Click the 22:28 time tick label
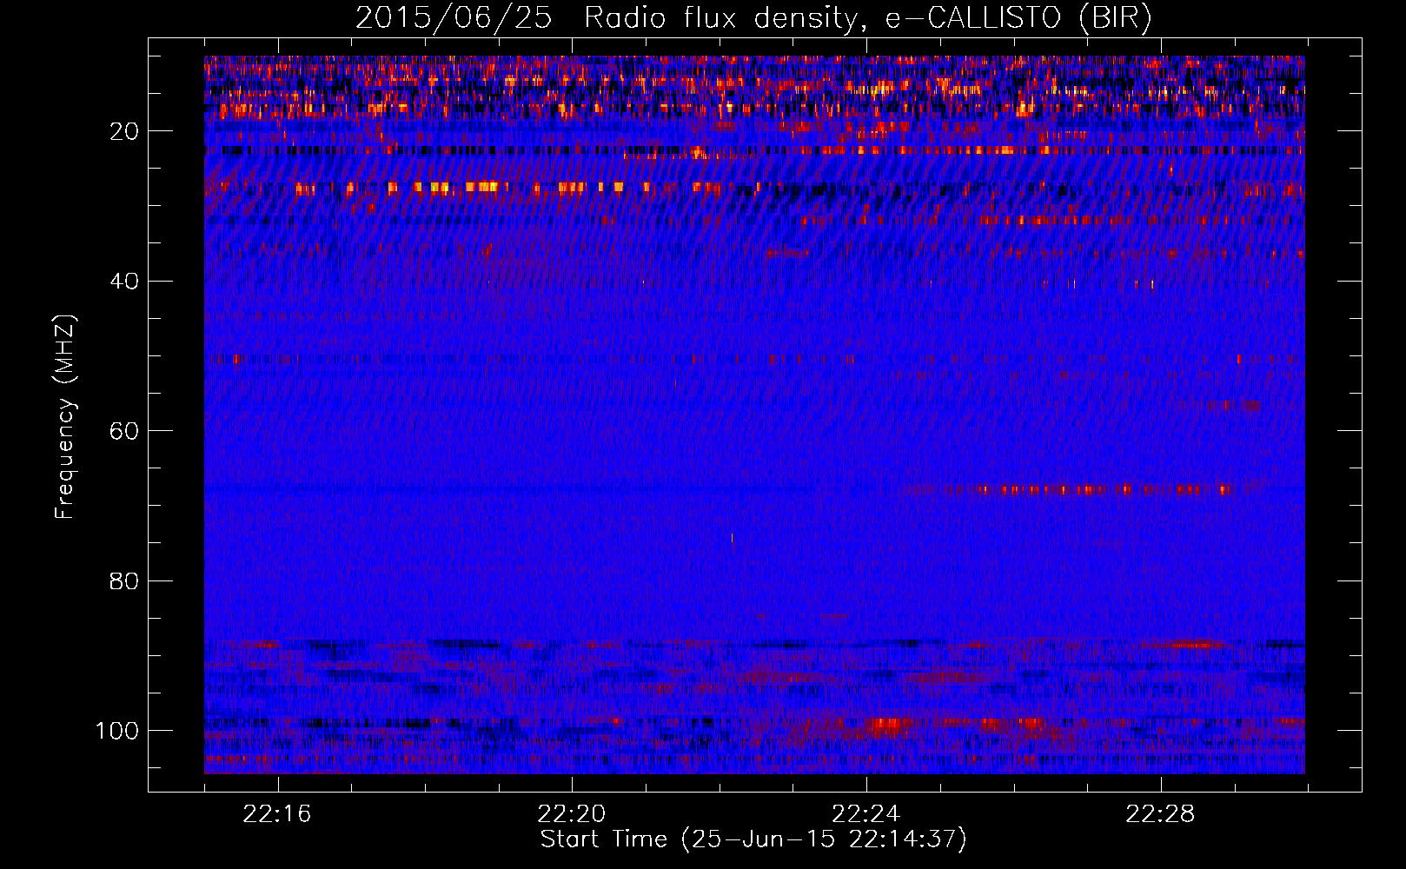This screenshot has height=869, width=1406. [1160, 814]
